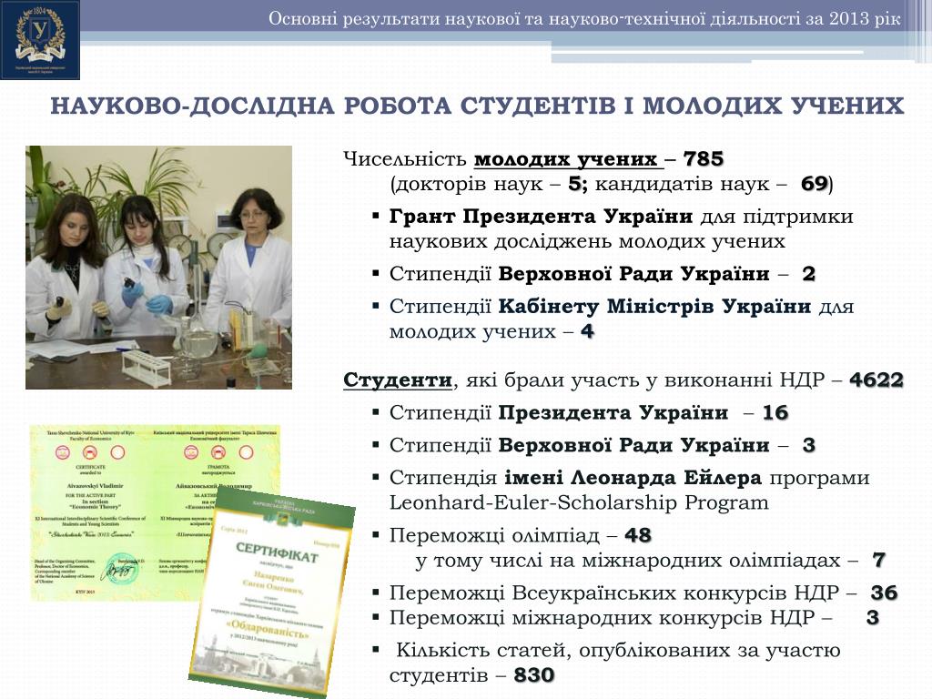932x699 pixels.
Task: Click the number '36'
Action: click(885, 593)
